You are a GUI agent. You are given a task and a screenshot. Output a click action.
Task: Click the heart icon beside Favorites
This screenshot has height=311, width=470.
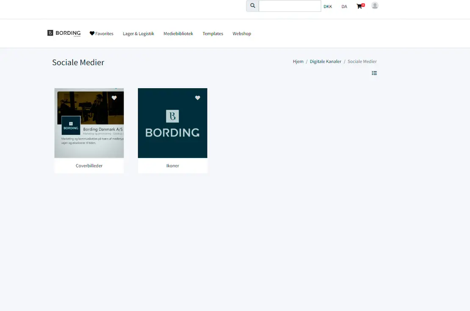click(91, 33)
